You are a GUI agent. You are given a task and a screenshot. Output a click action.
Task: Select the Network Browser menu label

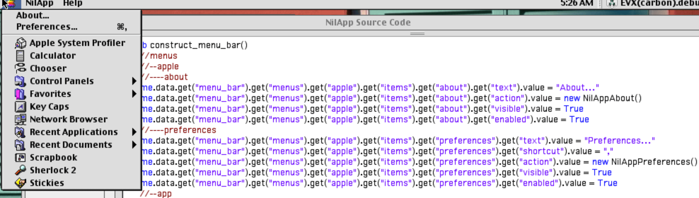pos(69,119)
